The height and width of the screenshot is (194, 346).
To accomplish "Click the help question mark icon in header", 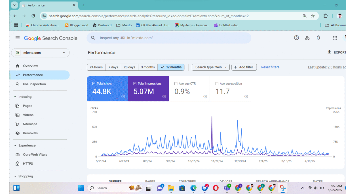I will tap(296, 38).
